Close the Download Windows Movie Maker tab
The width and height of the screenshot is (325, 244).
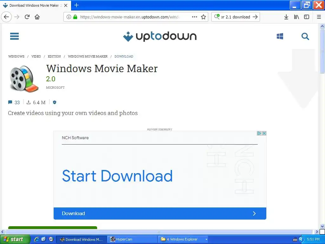coord(66,5)
